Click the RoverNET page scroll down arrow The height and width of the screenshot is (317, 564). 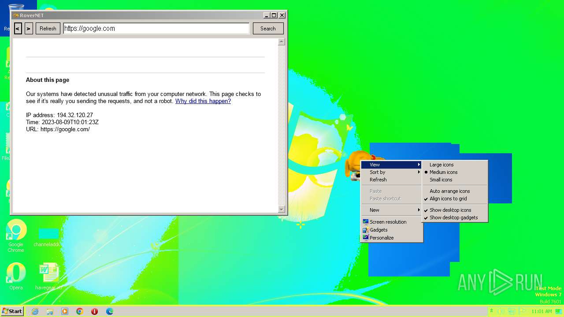click(x=282, y=209)
